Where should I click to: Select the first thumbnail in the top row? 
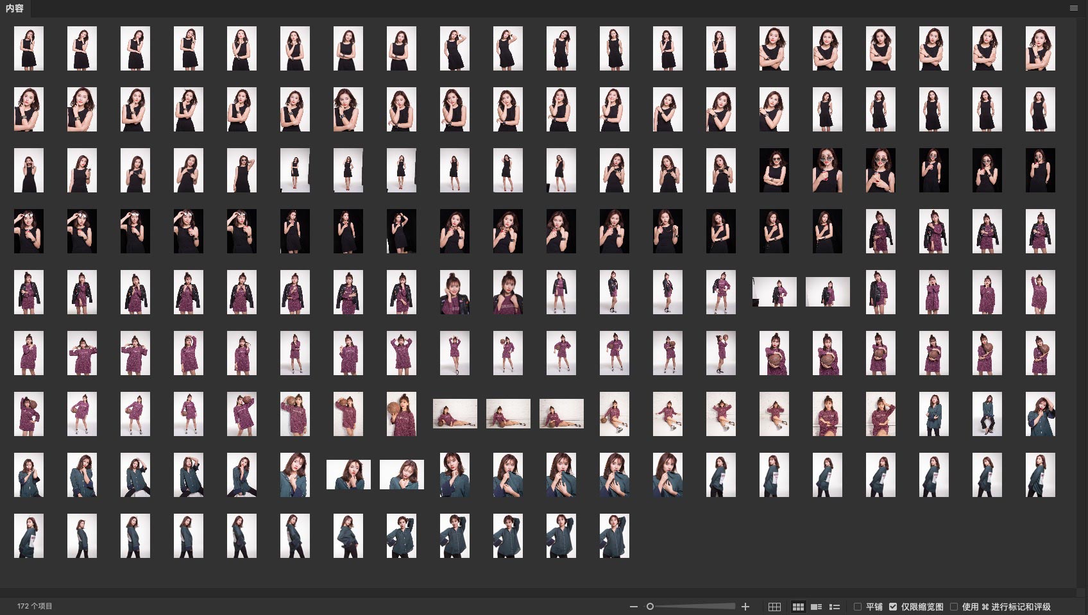pyautogui.click(x=29, y=48)
